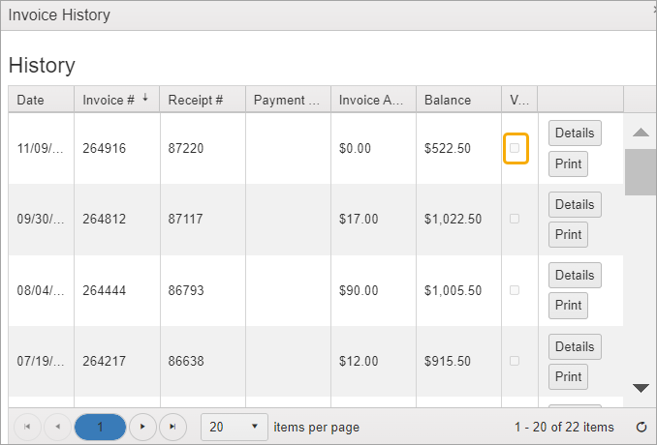Open Details for invoice 264217

tap(575, 346)
